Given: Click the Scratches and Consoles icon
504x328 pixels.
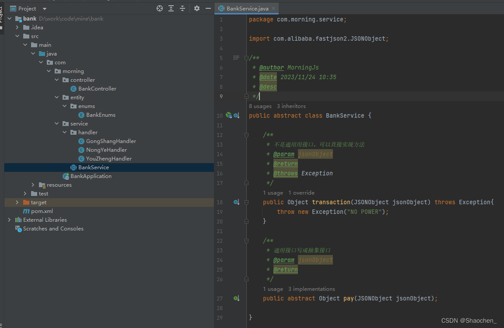Looking at the screenshot, I should coord(18,229).
